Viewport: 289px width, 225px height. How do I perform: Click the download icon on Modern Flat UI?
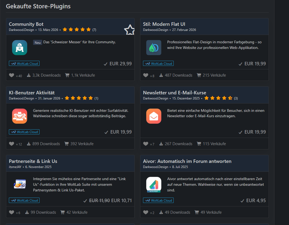pyautogui.click(x=161, y=75)
